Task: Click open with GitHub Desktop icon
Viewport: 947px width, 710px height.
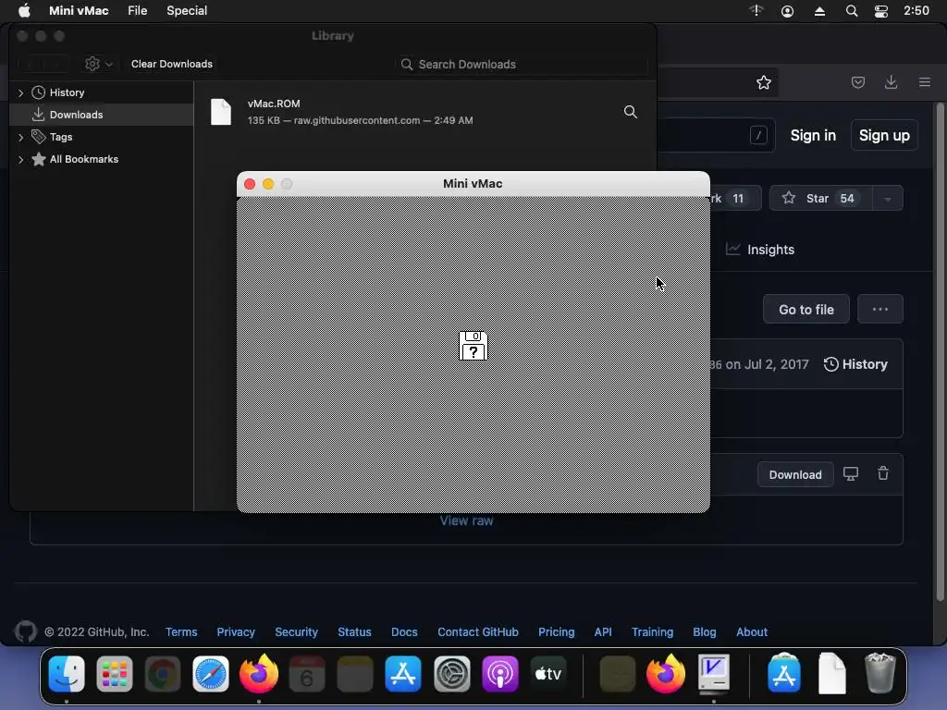Action: click(851, 474)
